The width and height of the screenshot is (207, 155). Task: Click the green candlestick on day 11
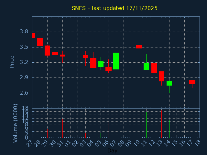pyautogui.click(x=146, y=66)
